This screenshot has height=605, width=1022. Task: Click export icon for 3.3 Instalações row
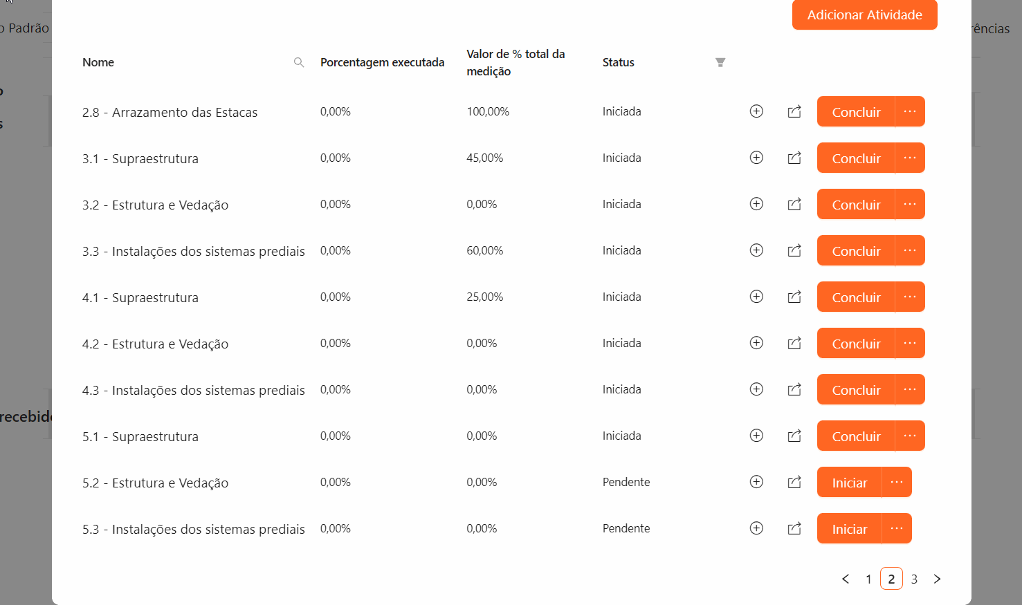[794, 250]
